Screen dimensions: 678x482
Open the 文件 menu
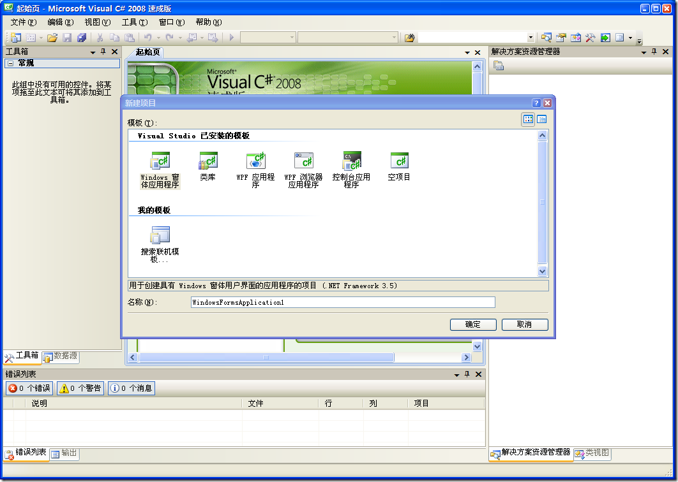coord(24,22)
